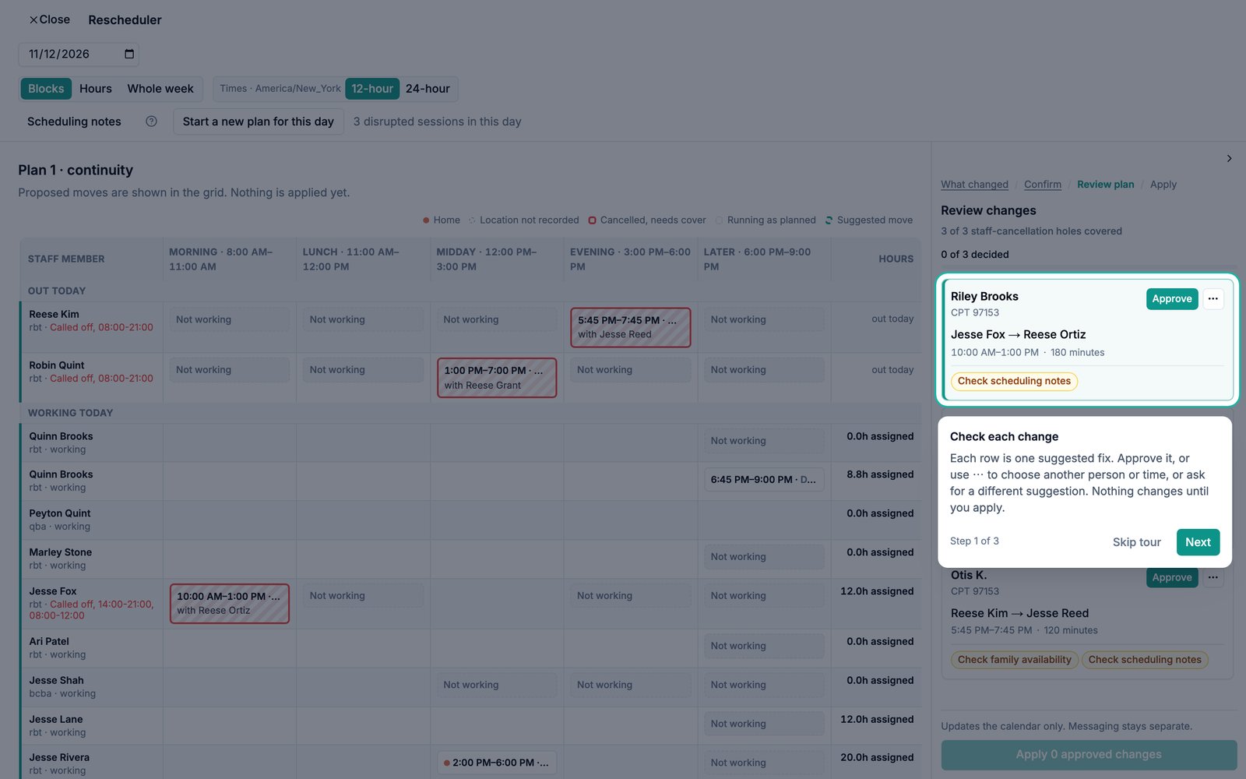Click Next in the tour popup
This screenshot has height=779, width=1246.
coord(1198,542)
